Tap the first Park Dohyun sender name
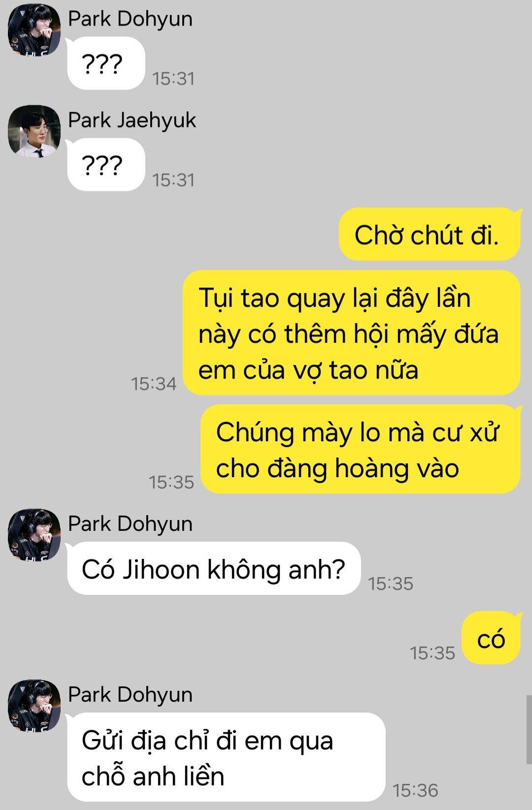Screen dimensions: 532x810 (x=130, y=19)
